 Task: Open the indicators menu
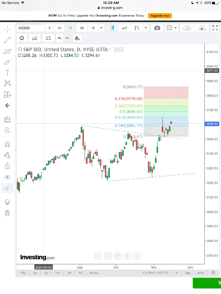pyautogui.click(x=35, y=38)
